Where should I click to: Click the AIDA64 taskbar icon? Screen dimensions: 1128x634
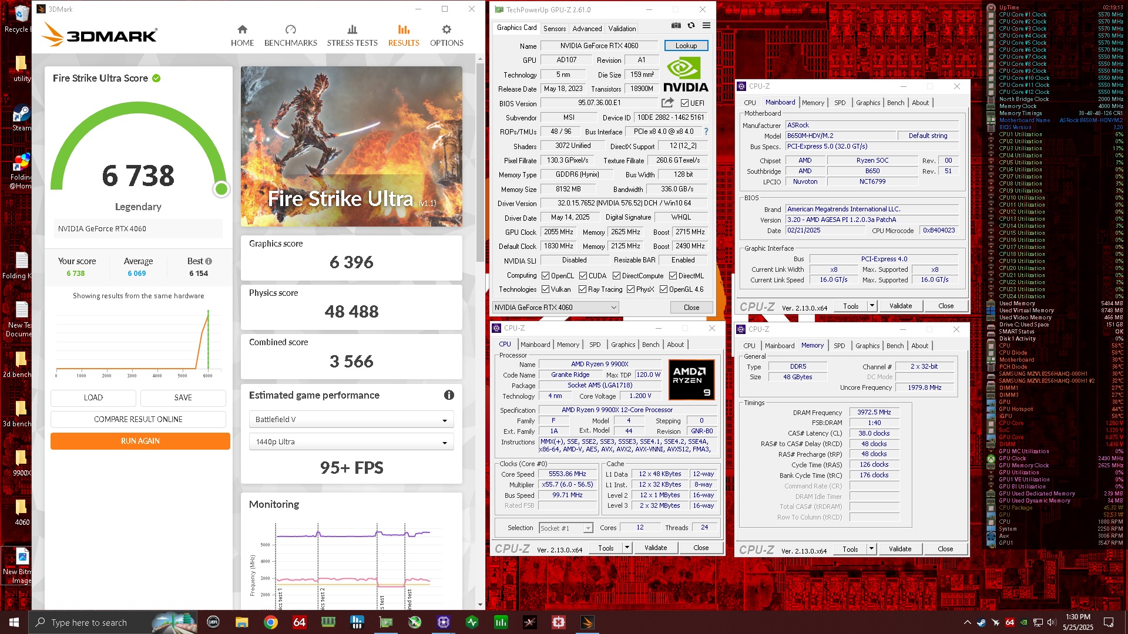(x=299, y=622)
